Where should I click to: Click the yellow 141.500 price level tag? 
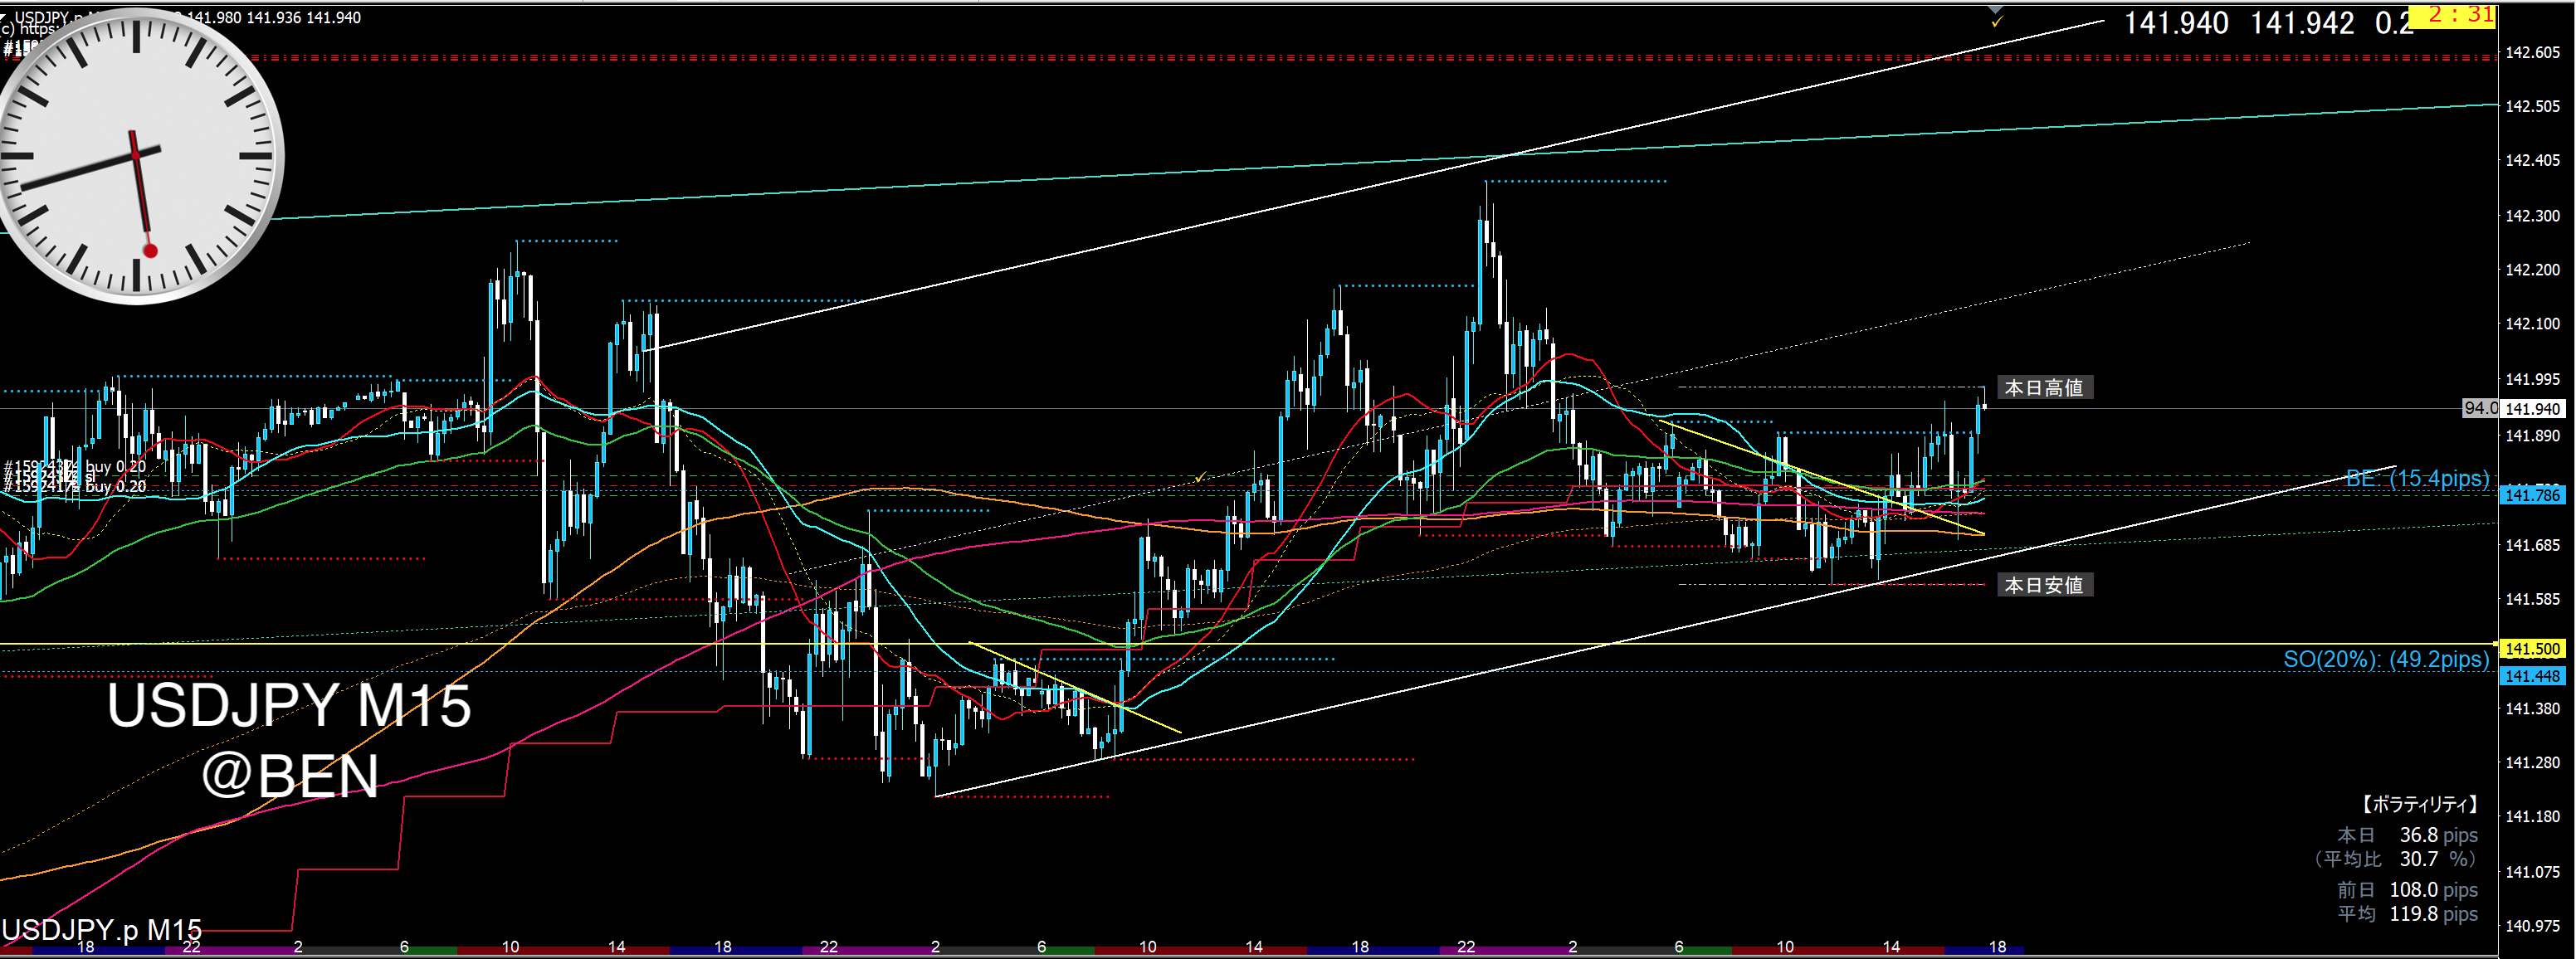click(2532, 649)
